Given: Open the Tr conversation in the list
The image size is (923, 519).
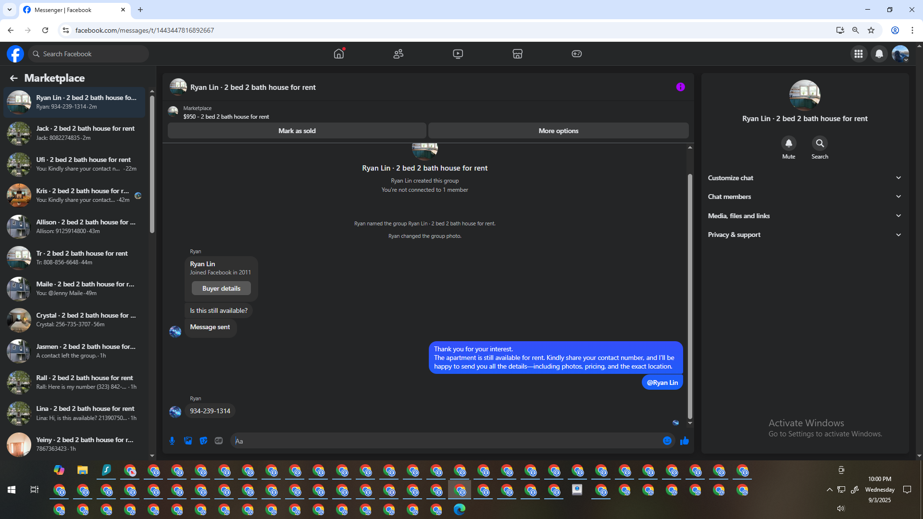Looking at the screenshot, I should 75,258.
